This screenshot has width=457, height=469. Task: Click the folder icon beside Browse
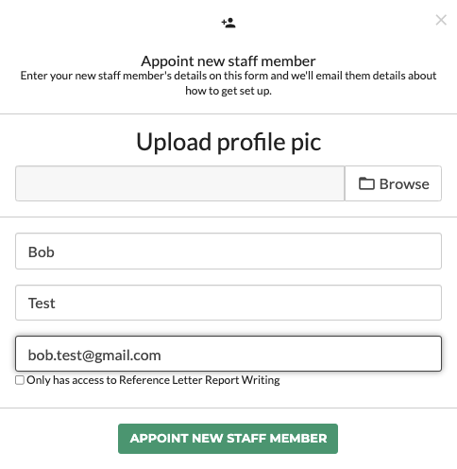pos(366,183)
